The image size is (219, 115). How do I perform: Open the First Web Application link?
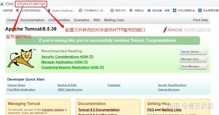tap(21, 90)
